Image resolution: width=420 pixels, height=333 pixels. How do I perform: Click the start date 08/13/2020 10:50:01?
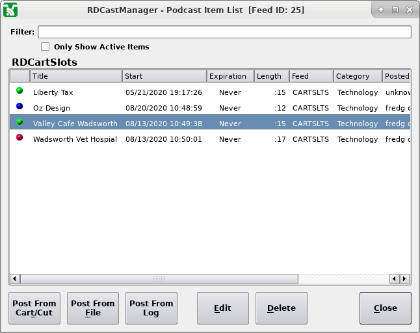(164, 139)
